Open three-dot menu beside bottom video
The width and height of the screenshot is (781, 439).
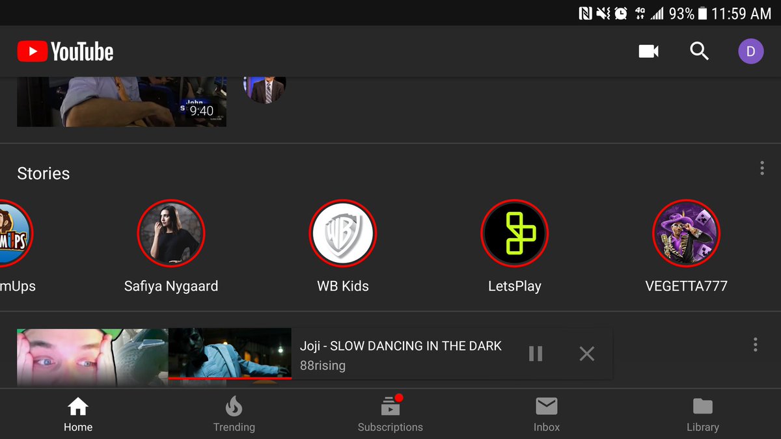click(755, 344)
